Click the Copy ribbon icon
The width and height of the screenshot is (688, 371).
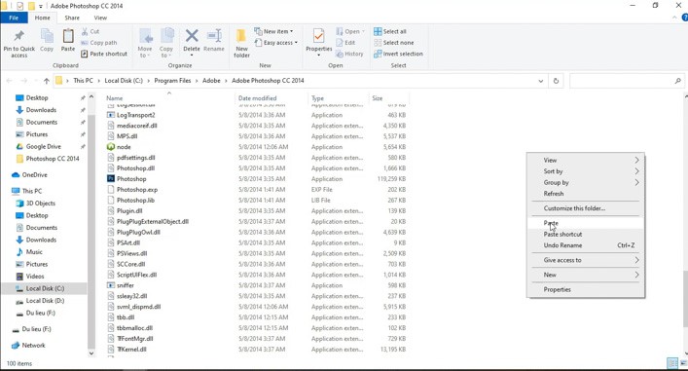pyautogui.click(x=47, y=36)
